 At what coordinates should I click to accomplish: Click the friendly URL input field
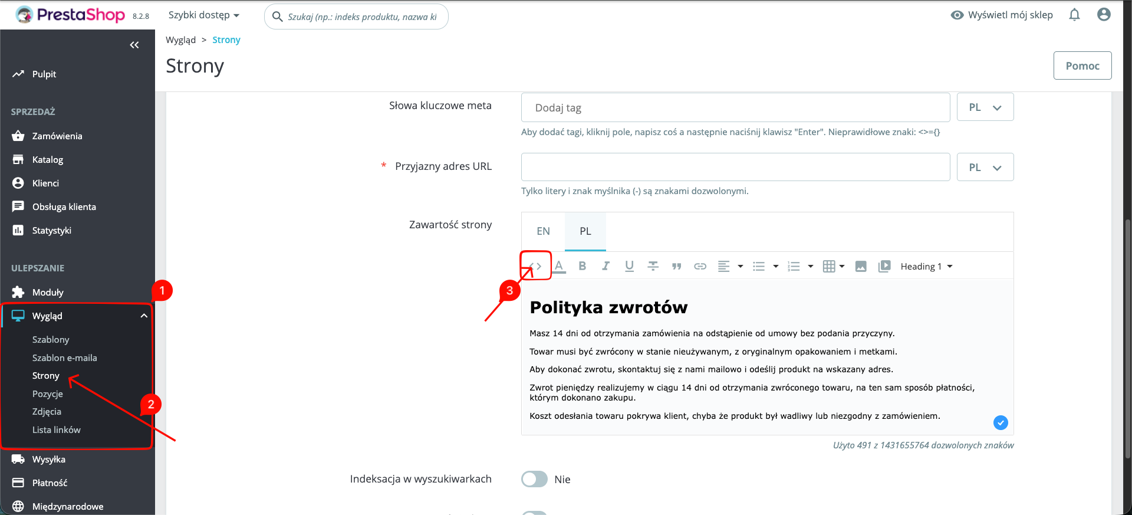coord(735,168)
